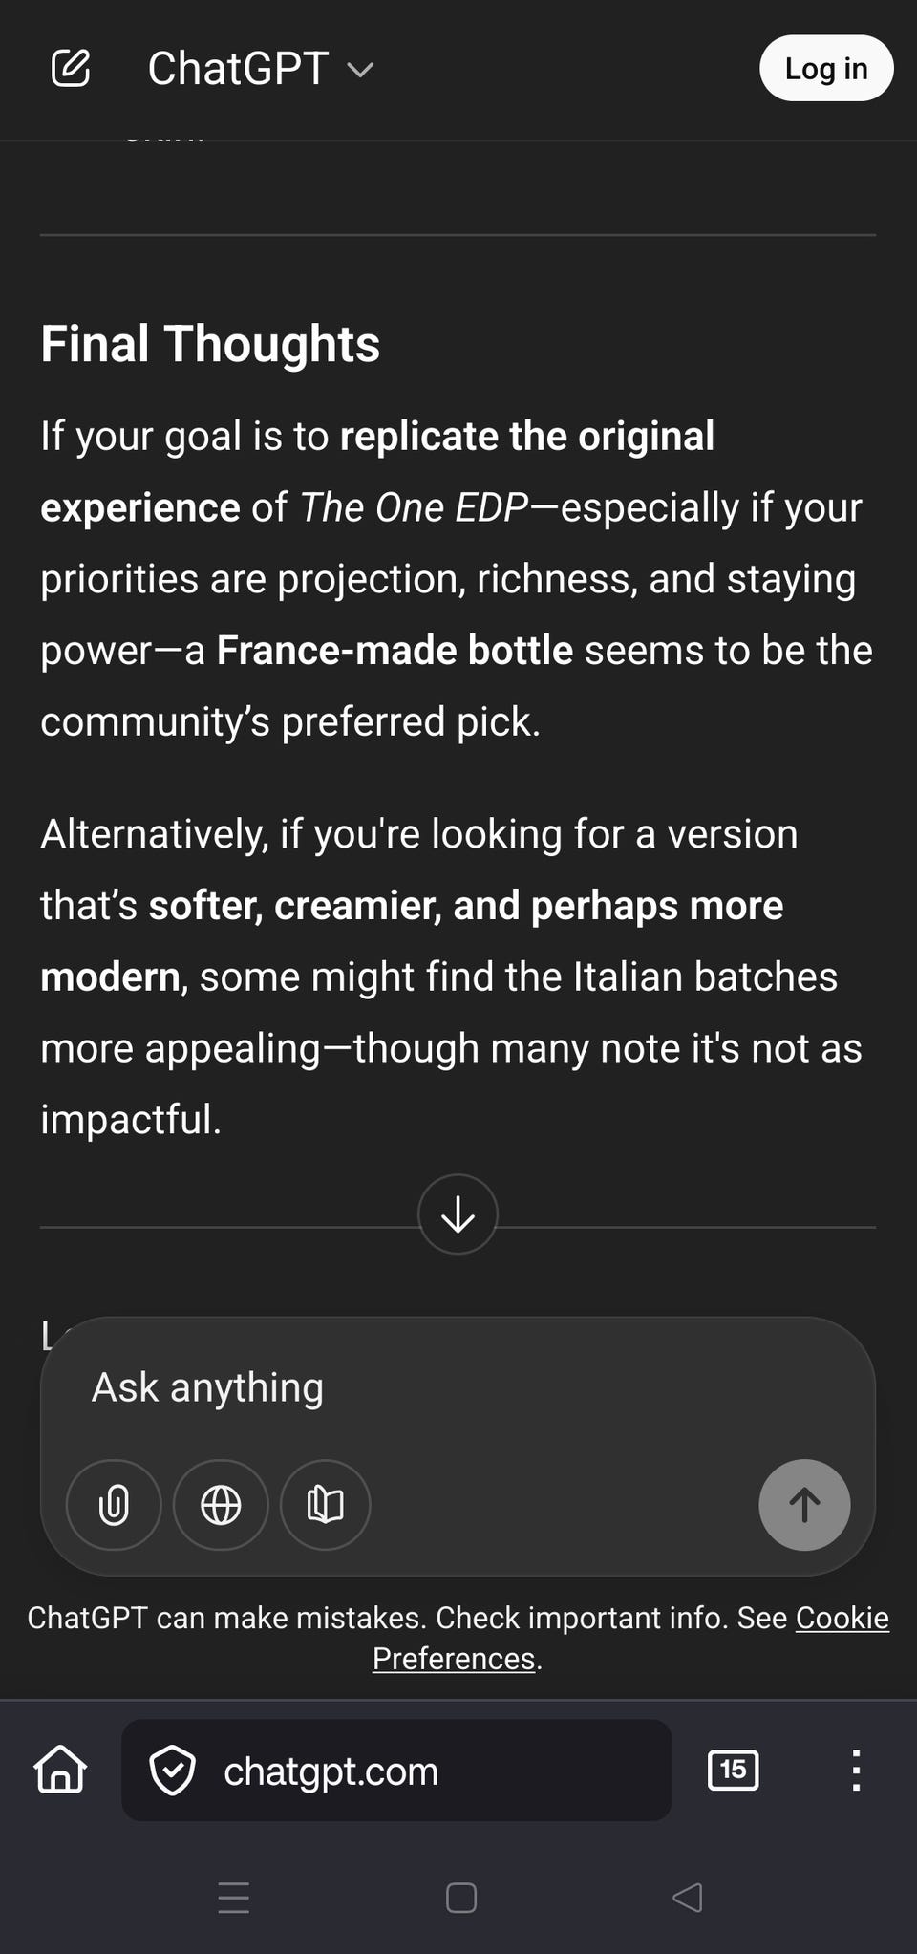Go to the browser home page icon

[x=61, y=1771]
